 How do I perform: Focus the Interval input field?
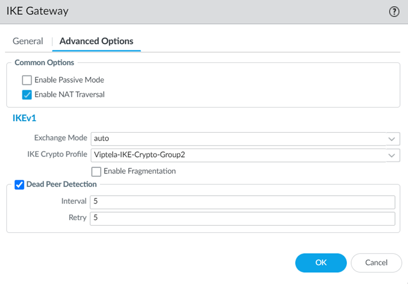click(x=242, y=202)
